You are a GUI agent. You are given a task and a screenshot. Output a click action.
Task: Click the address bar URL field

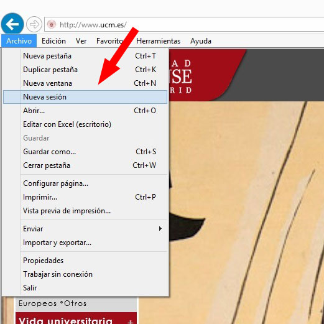pyautogui.click(x=184, y=24)
